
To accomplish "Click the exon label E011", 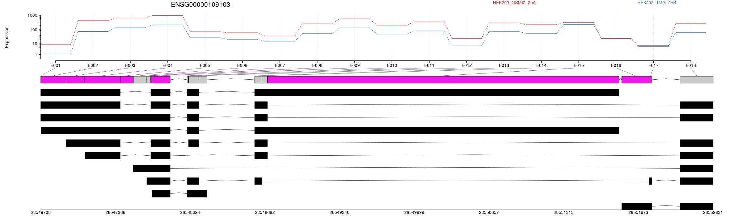I will point(429,65).
